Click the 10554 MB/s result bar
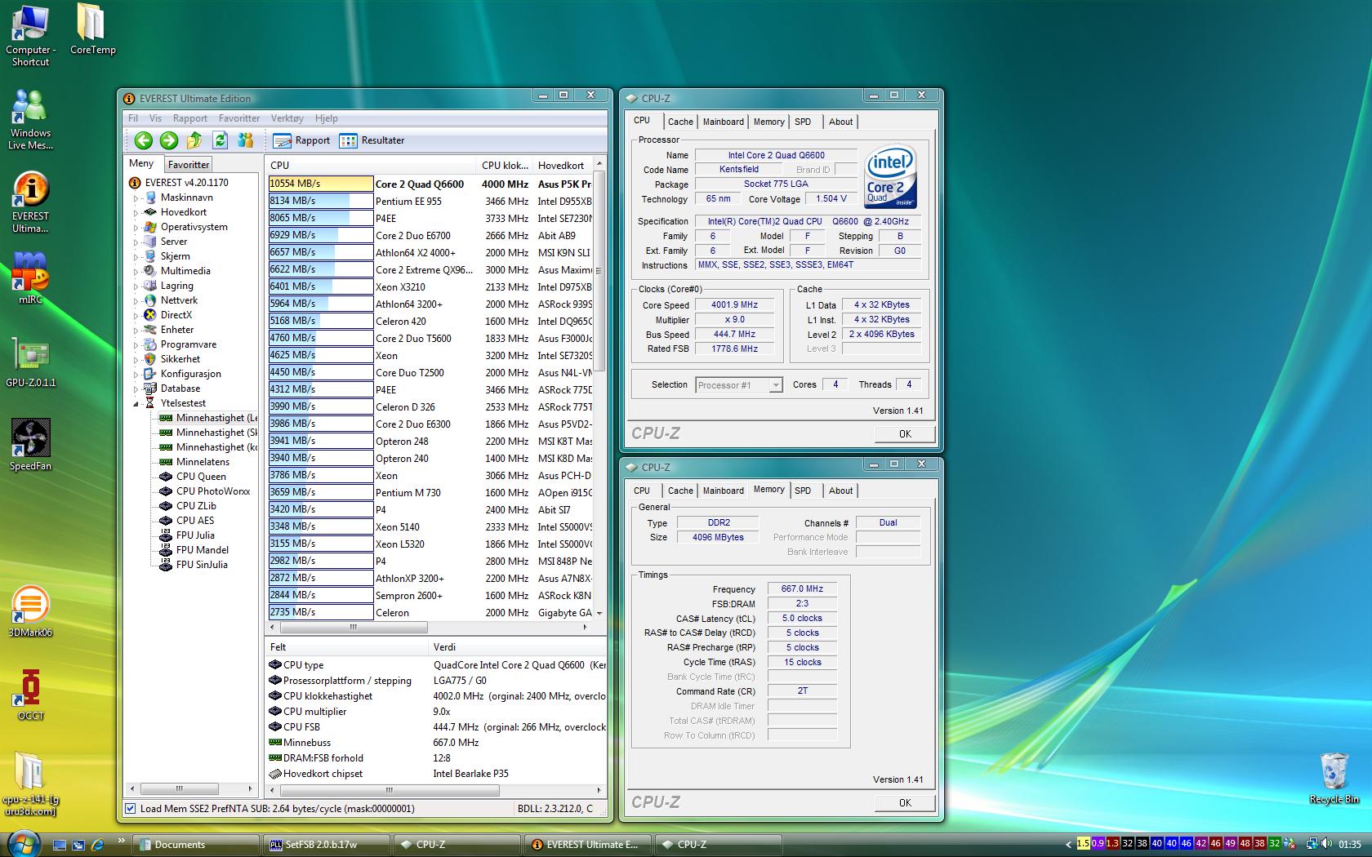 [320, 184]
